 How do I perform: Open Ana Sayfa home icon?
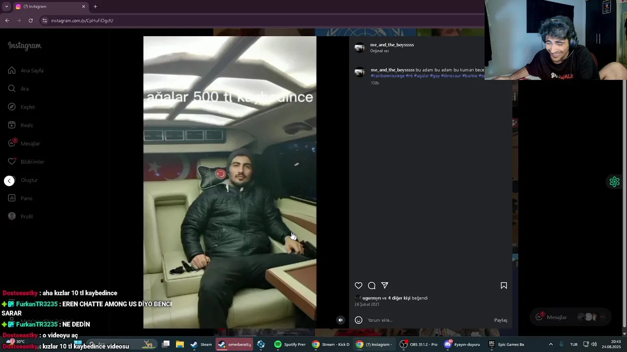click(12, 70)
